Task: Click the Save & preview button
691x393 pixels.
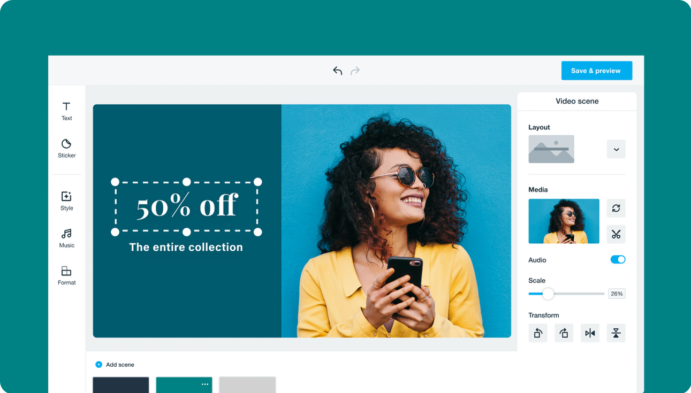Action: pyautogui.click(x=596, y=71)
